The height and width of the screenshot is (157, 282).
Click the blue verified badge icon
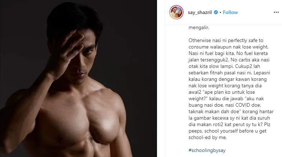[216, 12]
